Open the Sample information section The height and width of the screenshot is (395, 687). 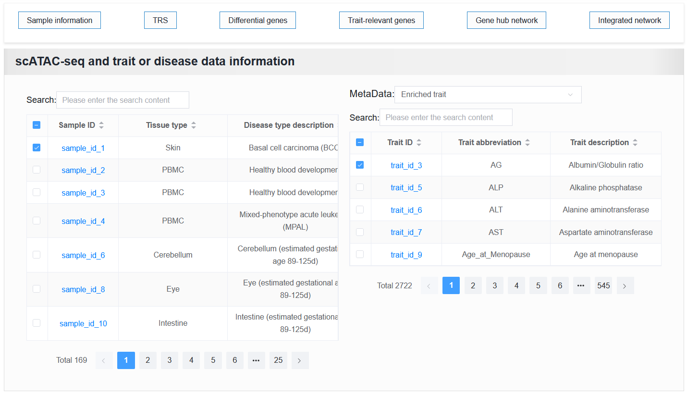(60, 20)
